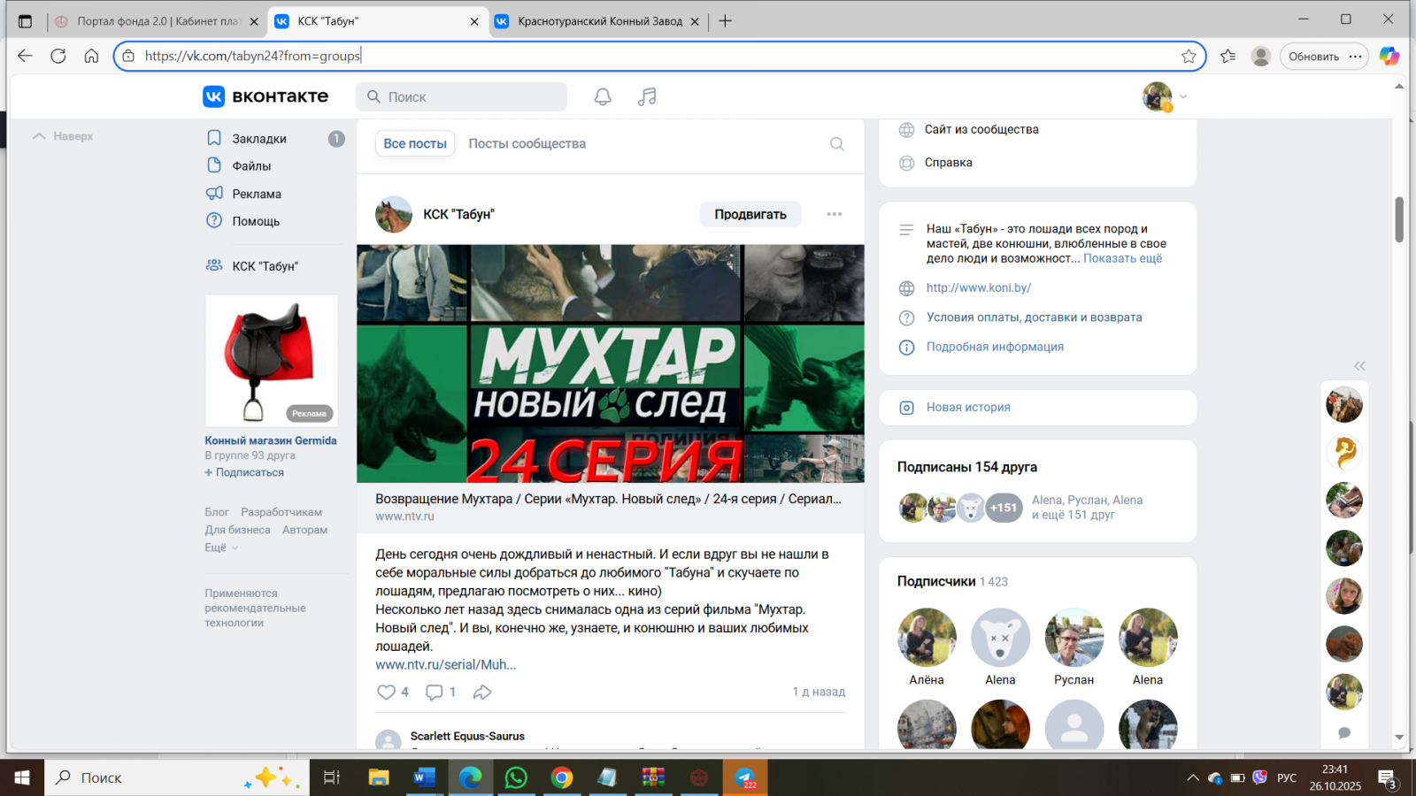Switch to Краснотуранский Конный Завод browser tab

[599, 21]
